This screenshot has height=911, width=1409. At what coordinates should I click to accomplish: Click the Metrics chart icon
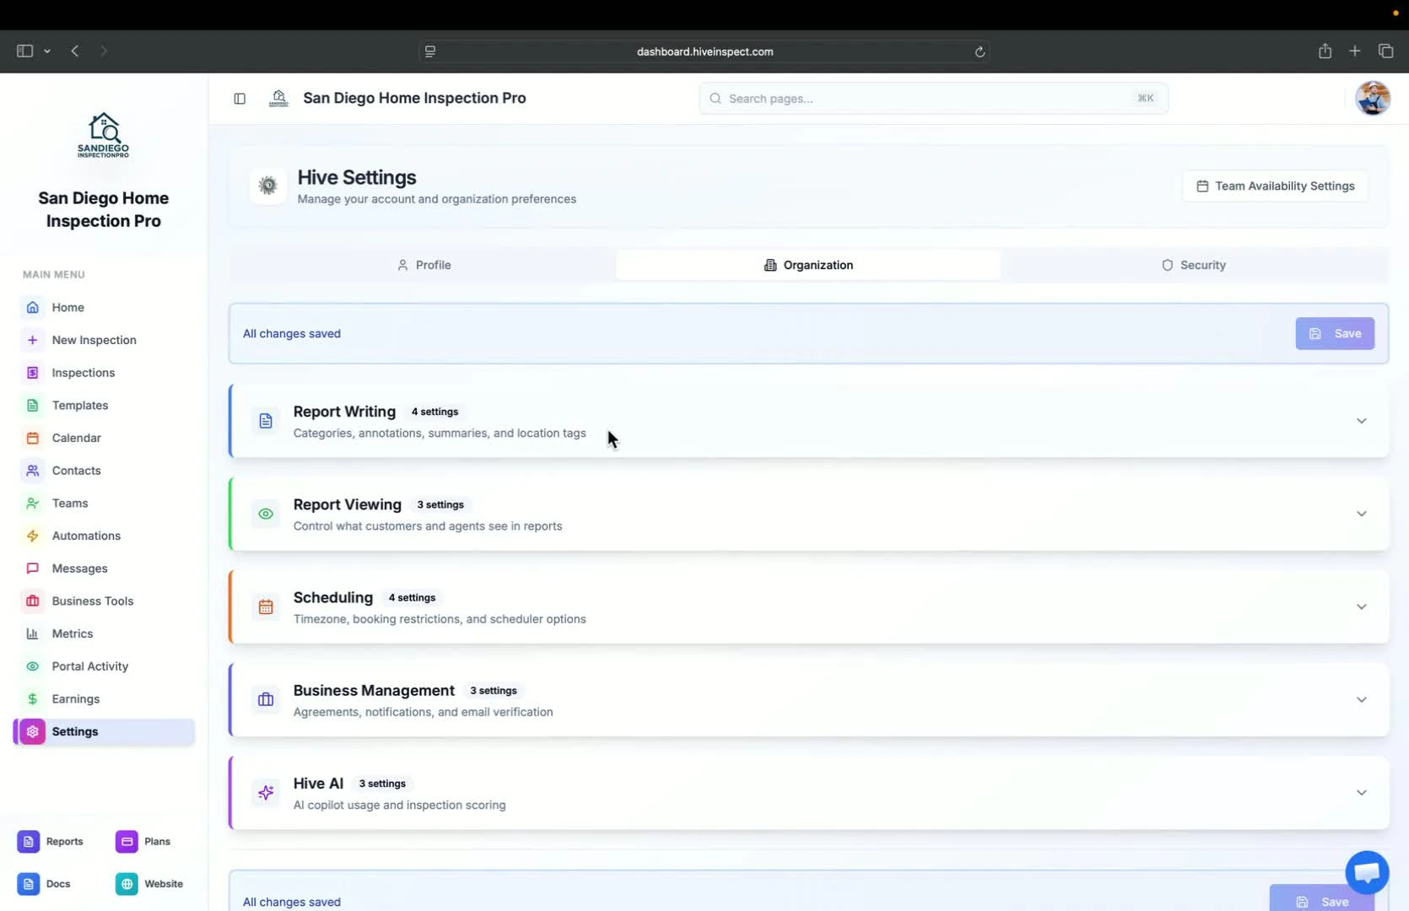[x=32, y=633]
